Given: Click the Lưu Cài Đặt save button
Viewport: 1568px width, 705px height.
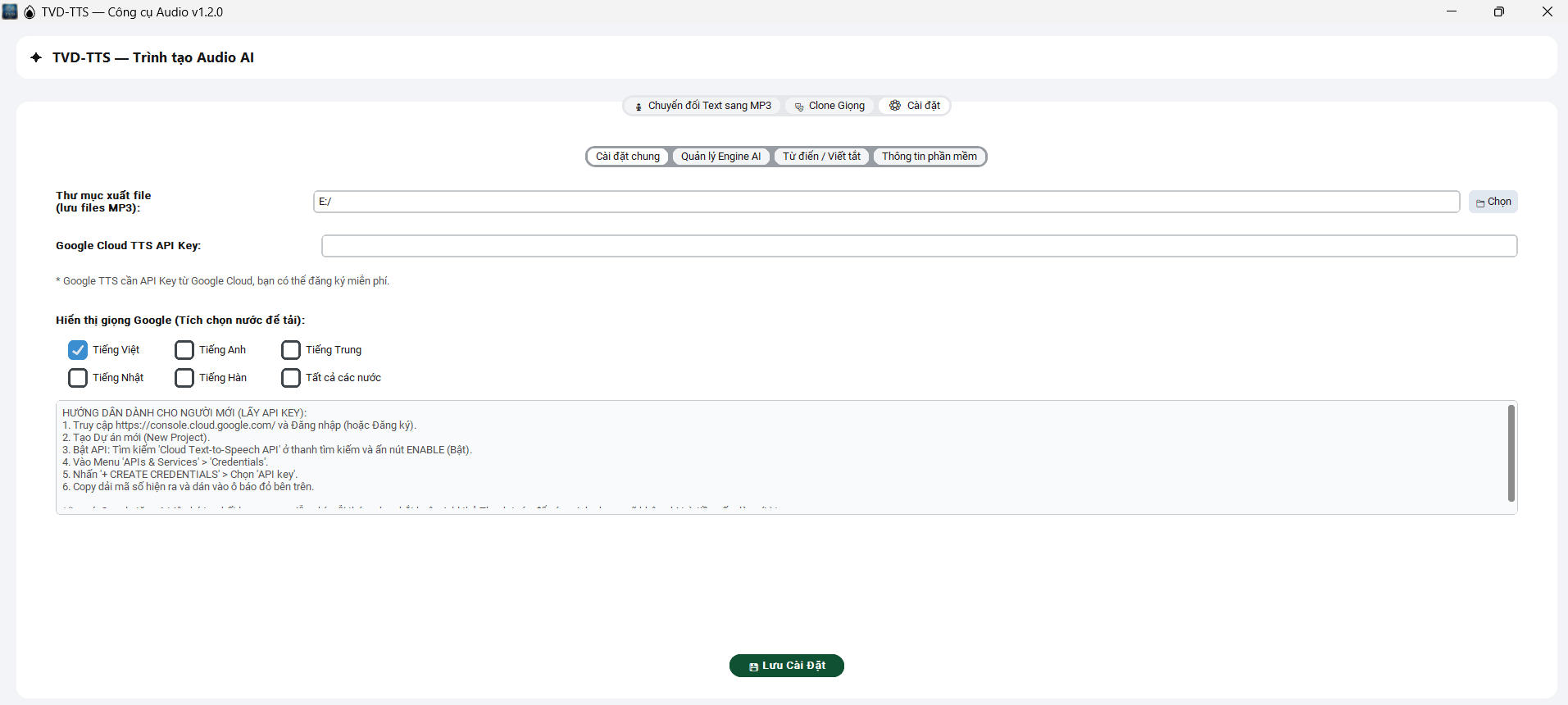Looking at the screenshot, I should pos(786,666).
